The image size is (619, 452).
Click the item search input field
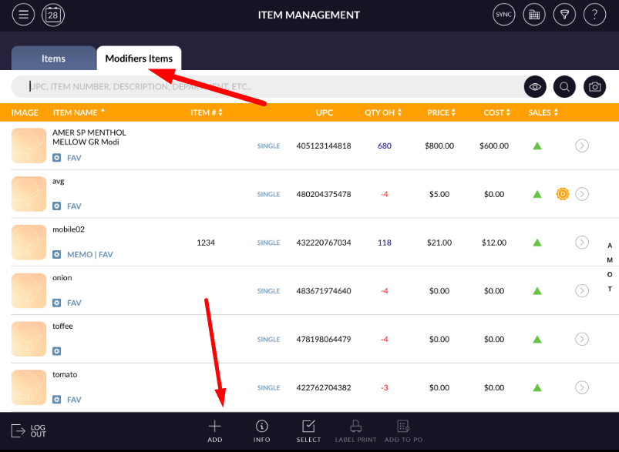tap(270, 87)
